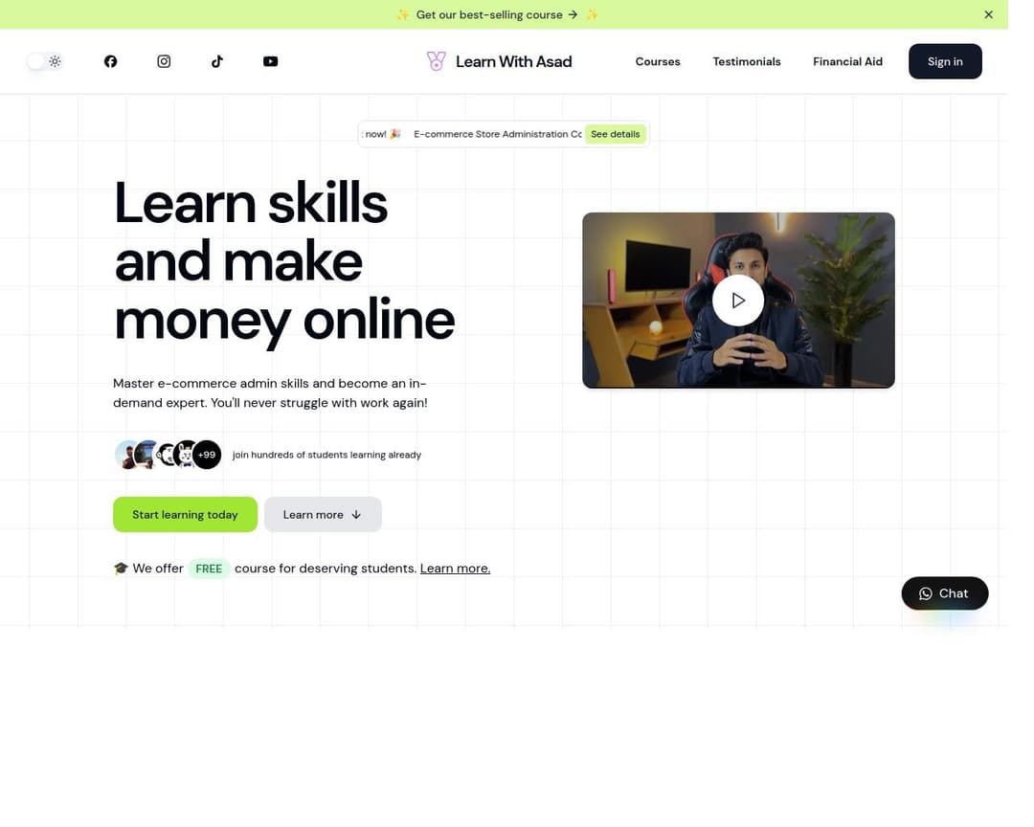Play the intro video
1034x827 pixels.
738,300
